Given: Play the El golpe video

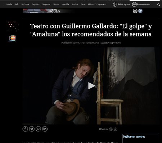Looking at the screenshot, I should click(92, 86).
